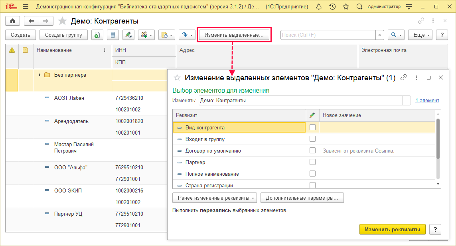This screenshot has height=246, width=456.
Task: Check Договор по умолчанию checkbox
Action: tap(312, 151)
